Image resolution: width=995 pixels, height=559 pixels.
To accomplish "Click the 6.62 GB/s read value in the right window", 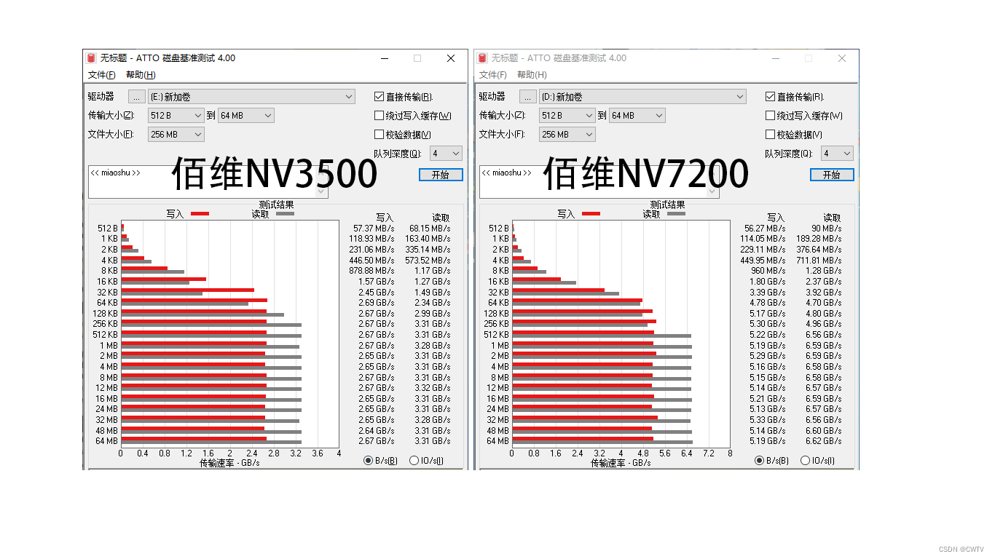I will [823, 441].
